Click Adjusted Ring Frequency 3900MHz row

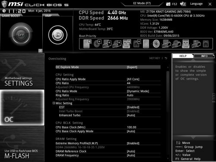tap(108, 99)
